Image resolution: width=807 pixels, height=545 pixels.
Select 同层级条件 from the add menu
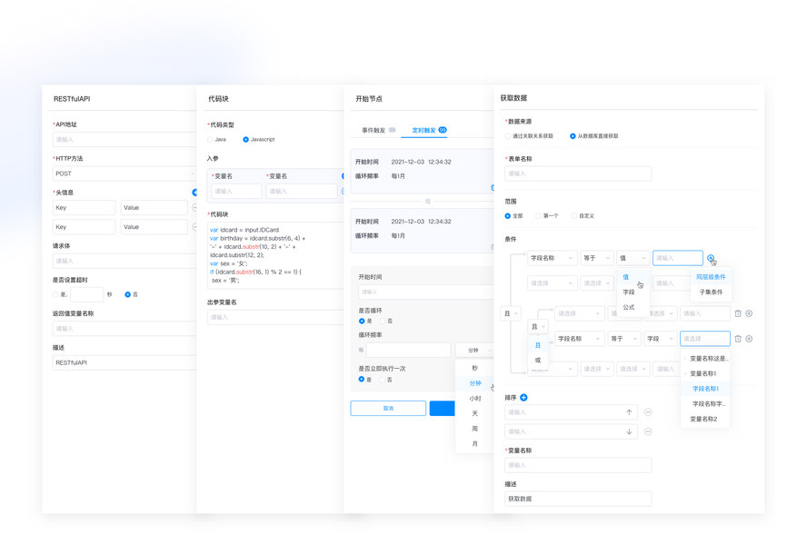[x=711, y=277]
